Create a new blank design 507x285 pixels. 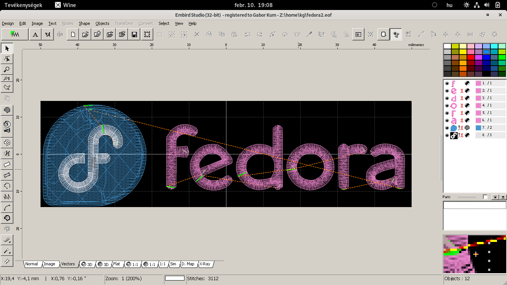(73, 35)
